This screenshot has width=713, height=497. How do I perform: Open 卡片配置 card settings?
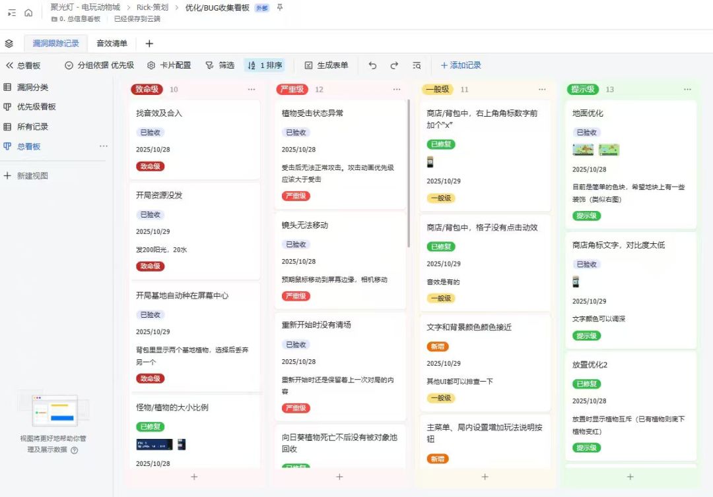pyautogui.click(x=169, y=65)
